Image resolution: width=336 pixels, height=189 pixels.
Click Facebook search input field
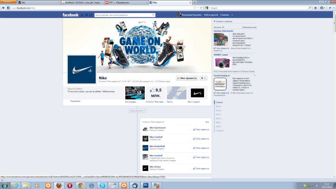pos(123,15)
